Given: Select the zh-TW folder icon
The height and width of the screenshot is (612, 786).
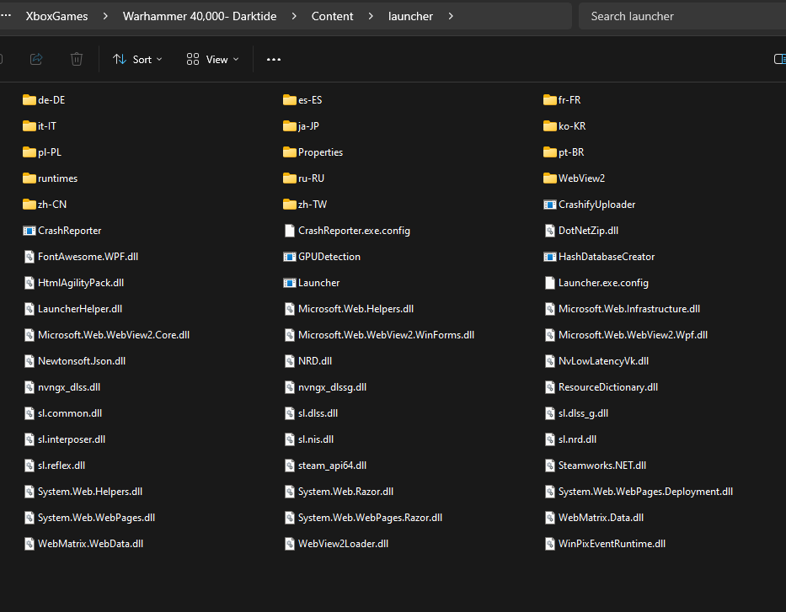Looking at the screenshot, I should point(289,204).
